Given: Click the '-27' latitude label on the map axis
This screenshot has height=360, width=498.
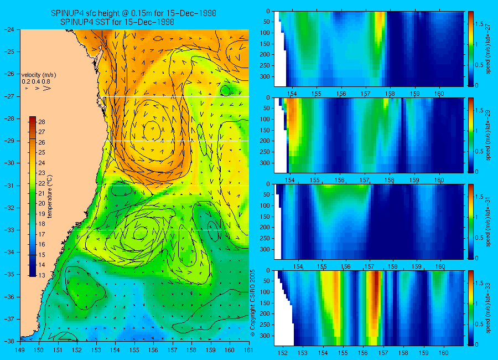Looking at the screenshot, I should click(8, 96).
